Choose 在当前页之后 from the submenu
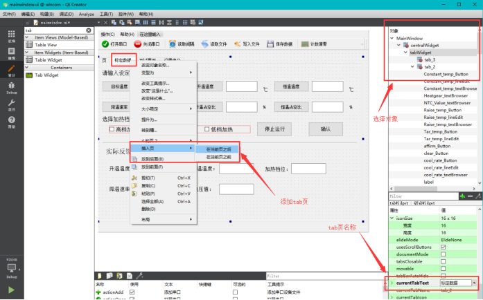This screenshot has width=483, height=300. pos(217,149)
